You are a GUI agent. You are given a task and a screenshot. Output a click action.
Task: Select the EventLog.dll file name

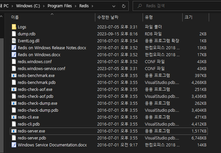28,41
